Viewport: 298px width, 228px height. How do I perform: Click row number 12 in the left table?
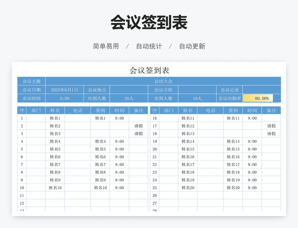click(x=22, y=203)
